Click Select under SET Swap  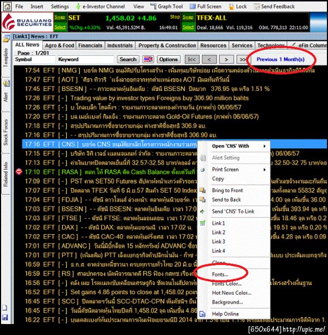coord(60,27)
